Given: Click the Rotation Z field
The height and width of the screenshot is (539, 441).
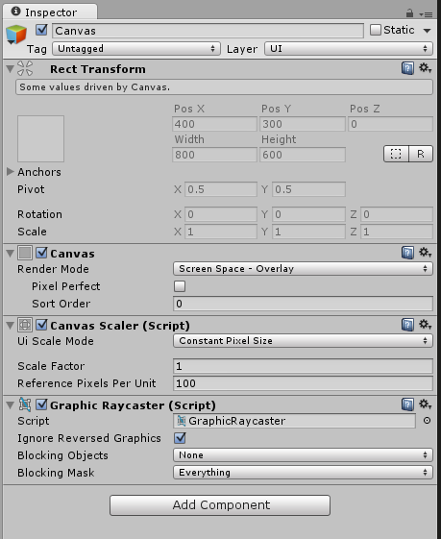Looking at the screenshot, I should 397,214.
